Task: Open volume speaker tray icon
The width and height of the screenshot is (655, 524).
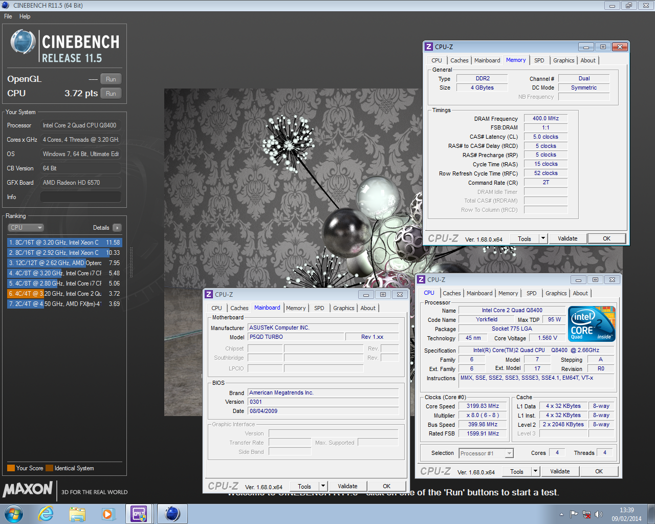Action: click(x=599, y=514)
